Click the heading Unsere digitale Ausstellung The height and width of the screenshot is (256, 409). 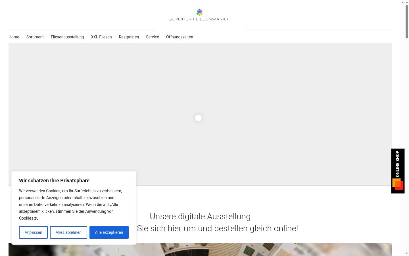200,216
